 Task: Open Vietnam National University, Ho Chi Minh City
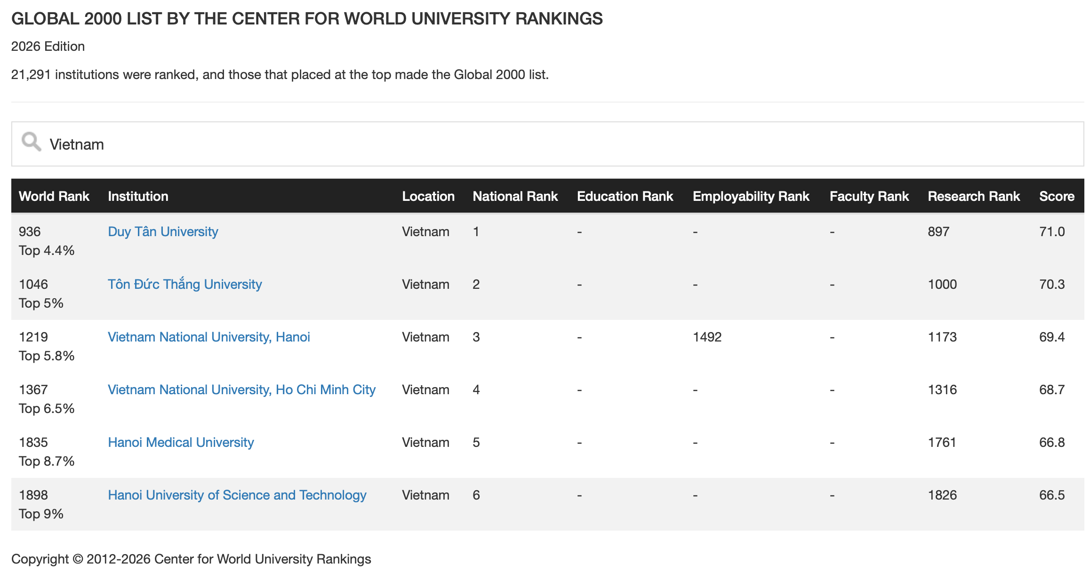click(x=242, y=389)
